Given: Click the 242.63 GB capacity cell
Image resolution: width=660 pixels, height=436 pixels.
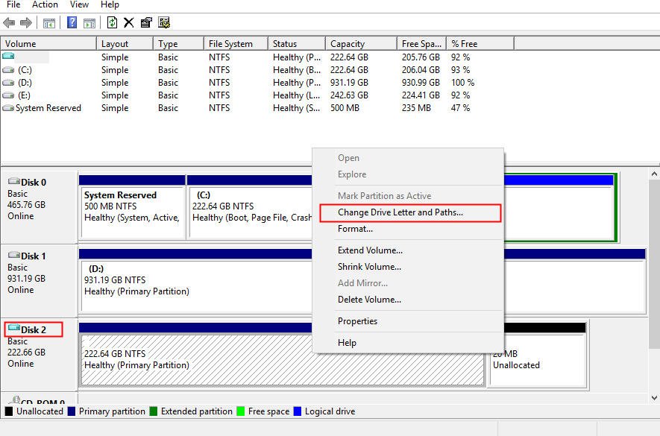Looking at the screenshot, I should pyautogui.click(x=349, y=95).
